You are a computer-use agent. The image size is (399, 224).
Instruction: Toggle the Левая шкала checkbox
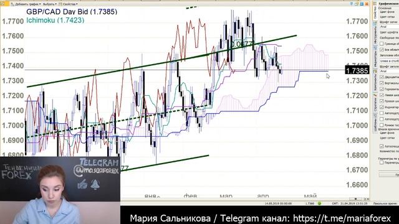pyautogui.click(x=382, y=95)
